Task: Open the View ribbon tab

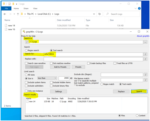Action: point(35,8)
